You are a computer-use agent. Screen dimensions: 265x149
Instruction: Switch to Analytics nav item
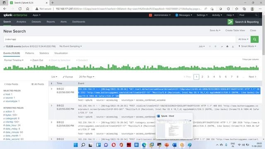(21, 22)
